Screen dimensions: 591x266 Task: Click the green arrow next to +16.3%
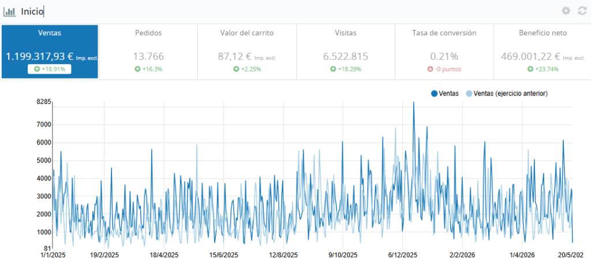pos(137,69)
